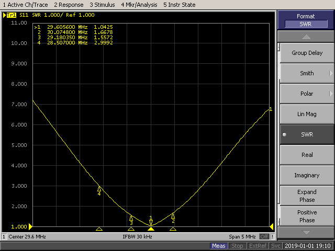
Task: Click the Center 29.6 MHz value
Action: (x=27, y=237)
